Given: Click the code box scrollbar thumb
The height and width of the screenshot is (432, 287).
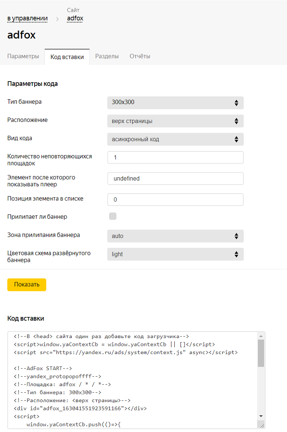Looking at the screenshot, I should pos(261,353).
